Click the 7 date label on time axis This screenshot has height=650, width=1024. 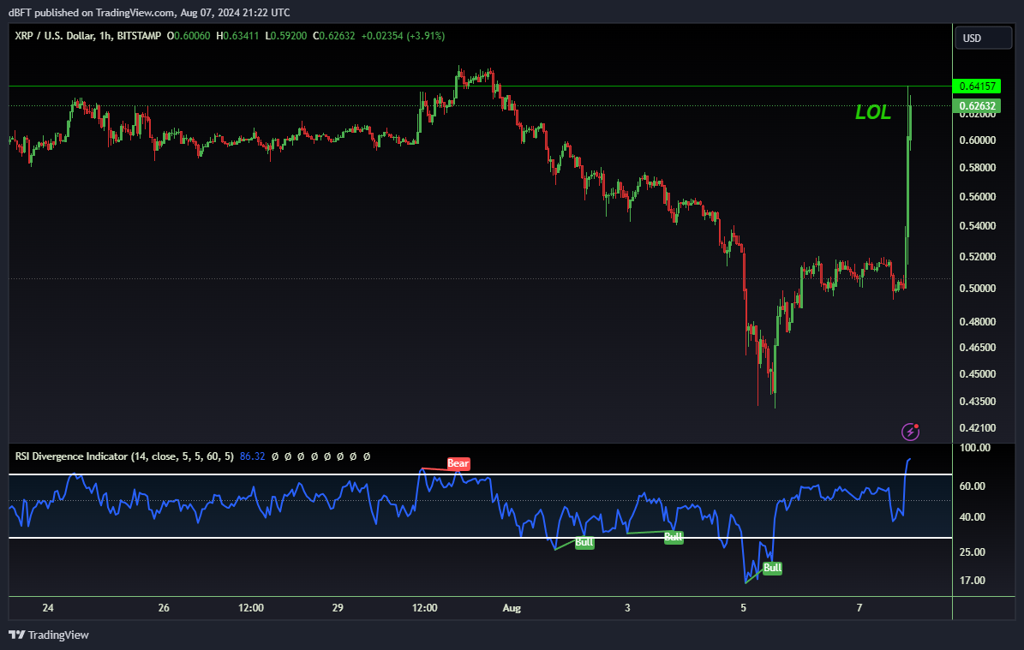tap(859, 607)
